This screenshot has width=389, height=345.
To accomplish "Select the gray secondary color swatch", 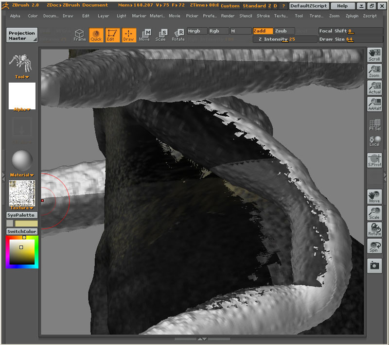I will (10, 224).
